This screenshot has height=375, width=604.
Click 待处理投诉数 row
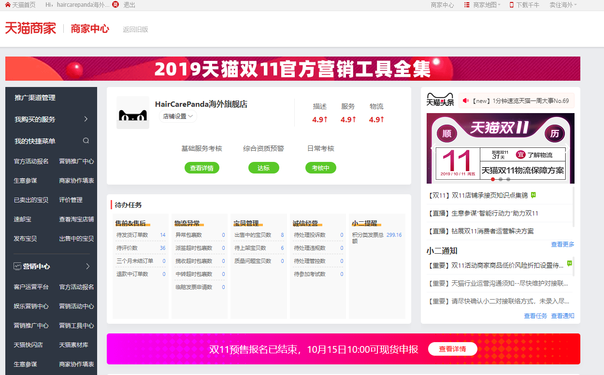(x=318, y=235)
